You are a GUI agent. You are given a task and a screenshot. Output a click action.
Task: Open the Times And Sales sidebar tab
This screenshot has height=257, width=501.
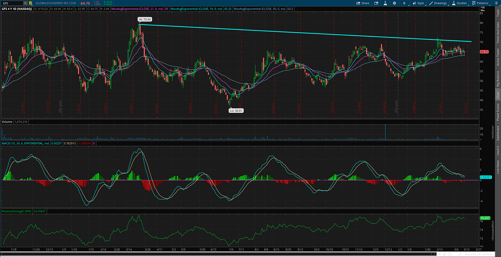(498, 32)
